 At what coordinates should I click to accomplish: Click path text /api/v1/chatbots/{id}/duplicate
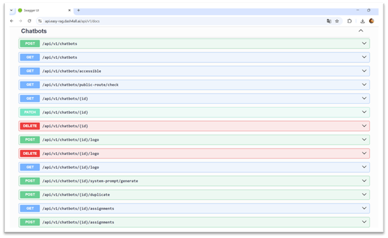[x=76, y=195]
